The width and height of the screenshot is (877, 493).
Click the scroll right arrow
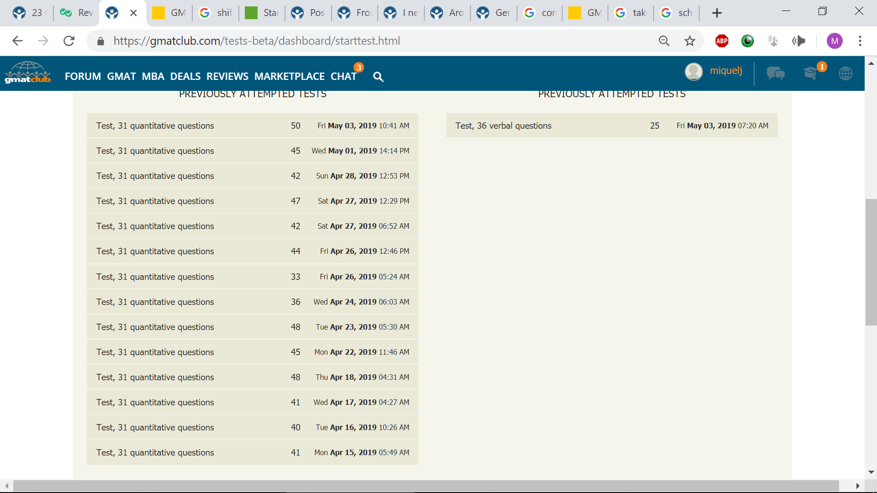(x=857, y=486)
